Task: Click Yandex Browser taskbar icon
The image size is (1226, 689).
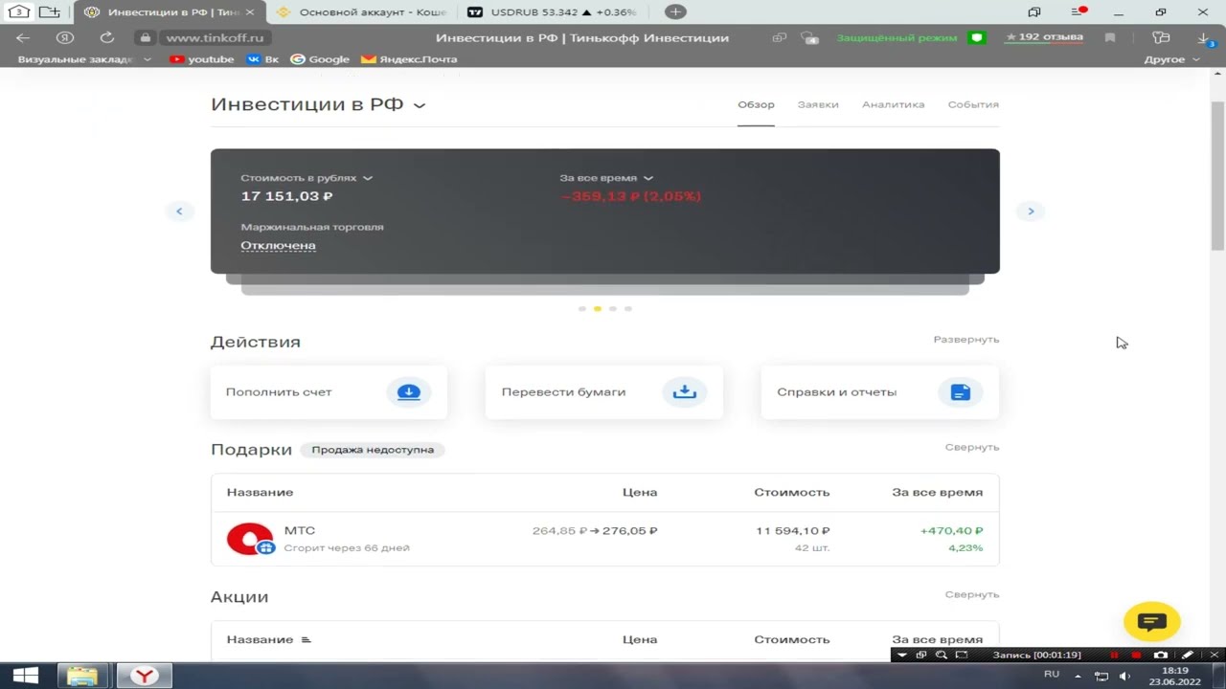Action: (144, 676)
